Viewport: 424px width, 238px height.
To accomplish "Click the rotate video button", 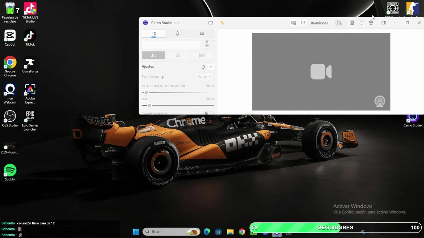I will coord(178,55).
